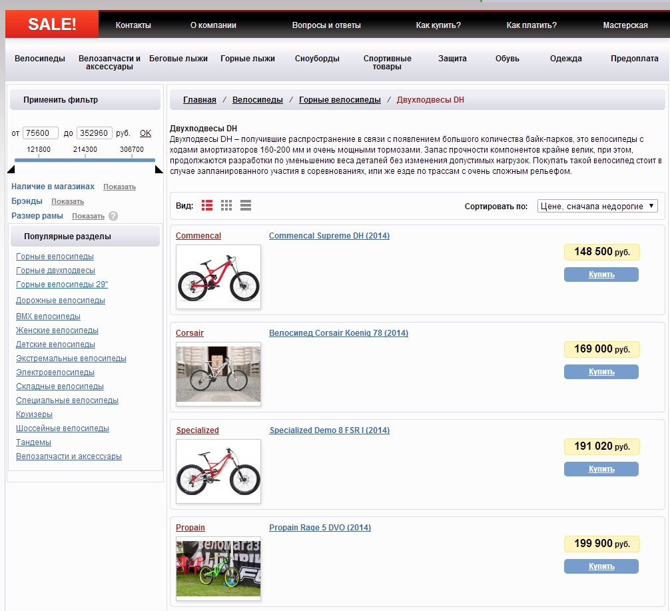
Task: Open Сноуборды category
Action: click(317, 59)
